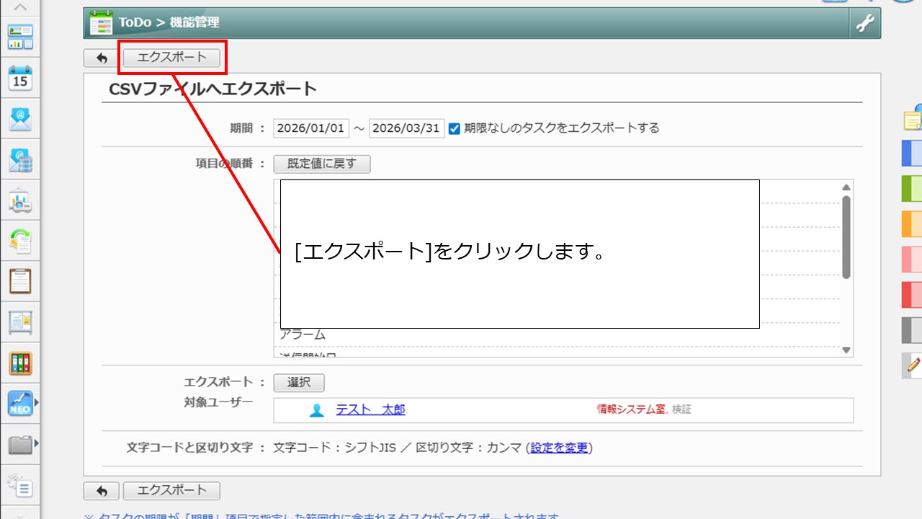Expand the folder sidebar submenu arrow
The height and width of the screenshot is (519, 922).
pyautogui.click(x=37, y=443)
